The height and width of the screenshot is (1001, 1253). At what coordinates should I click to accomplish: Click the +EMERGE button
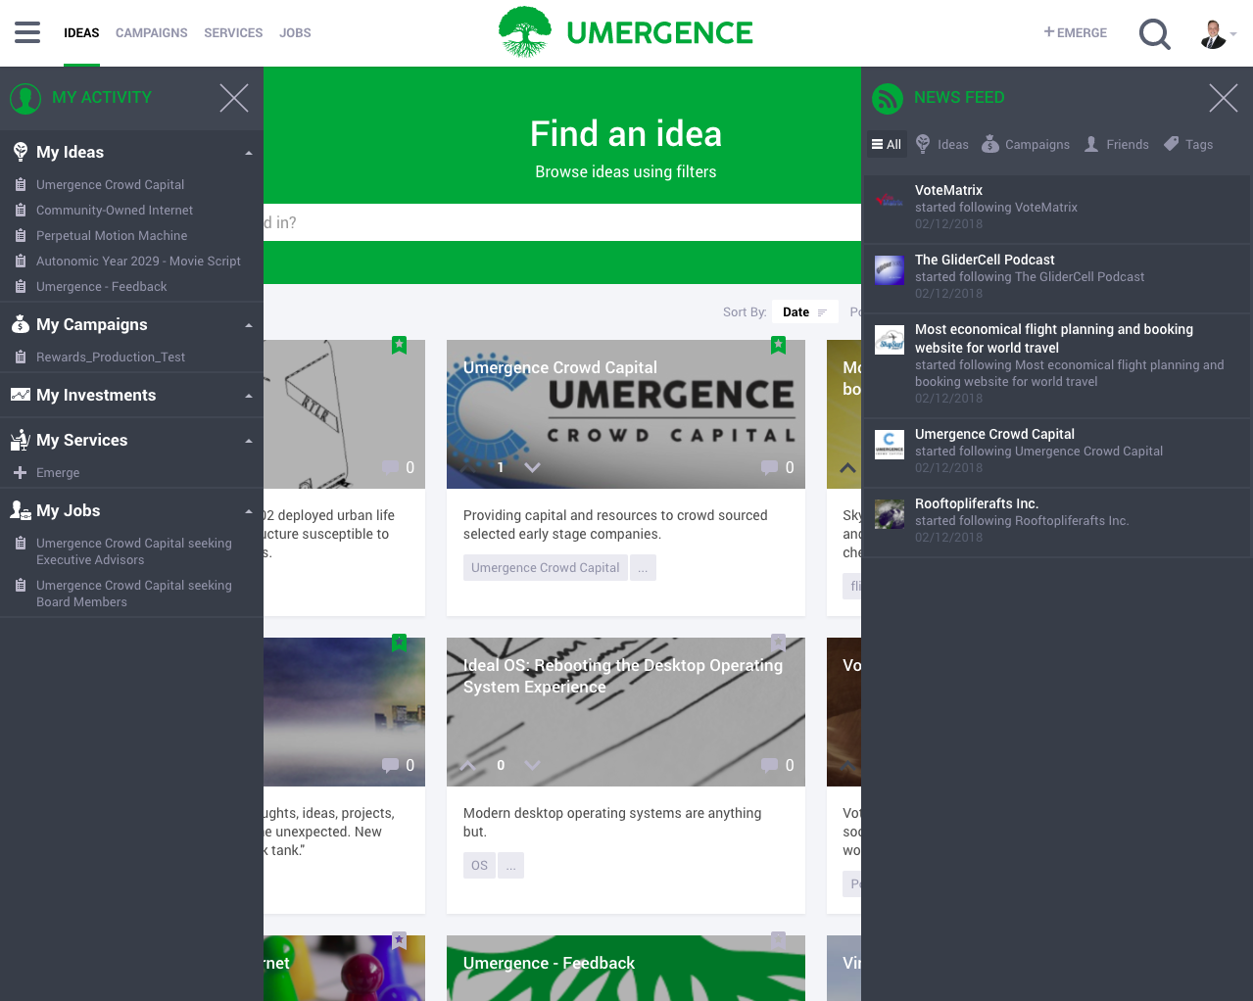[1074, 32]
